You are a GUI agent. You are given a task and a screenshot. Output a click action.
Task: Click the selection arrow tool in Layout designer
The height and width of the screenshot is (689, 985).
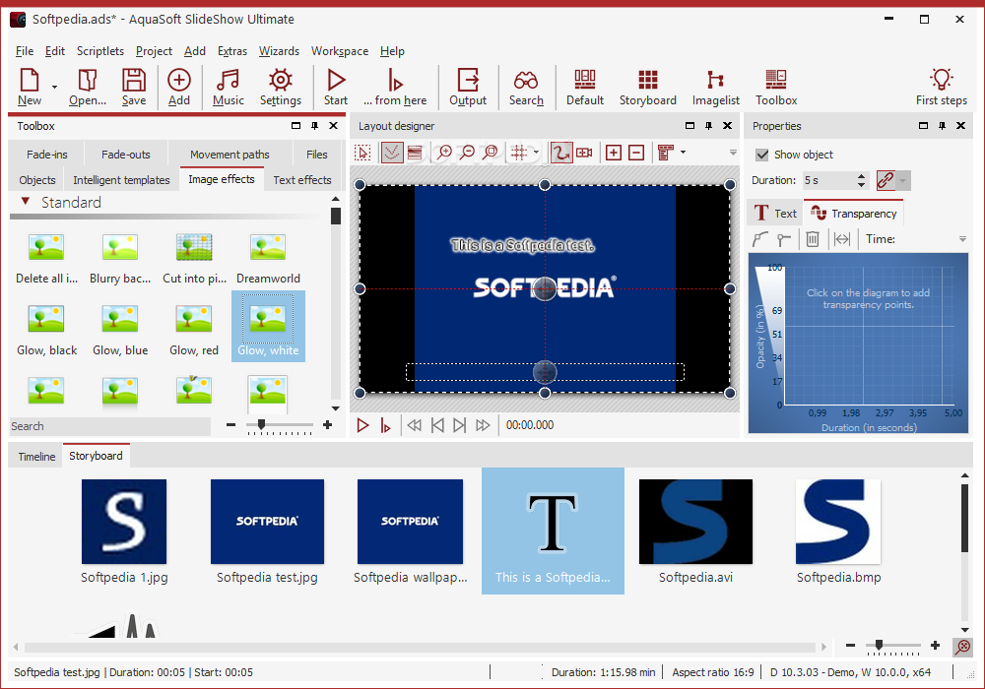(362, 153)
